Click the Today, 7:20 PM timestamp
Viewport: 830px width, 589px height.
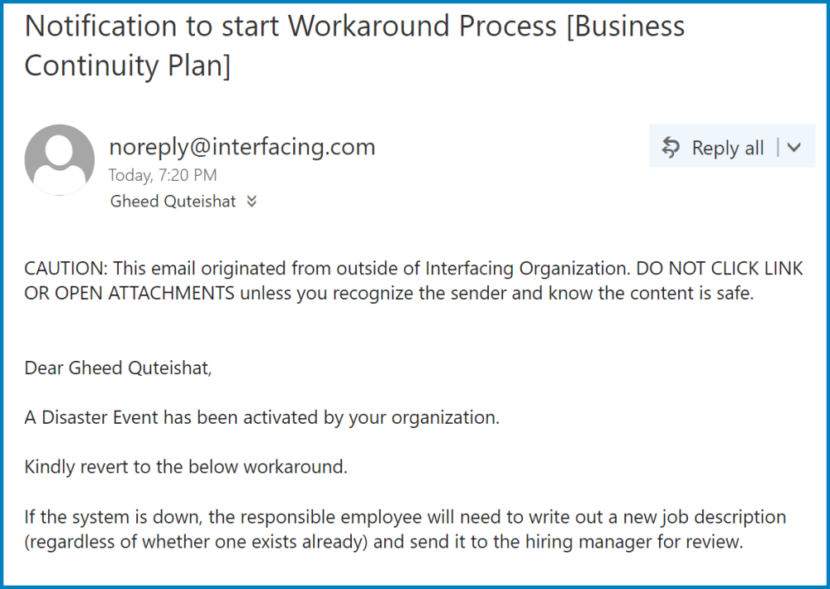(x=163, y=175)
